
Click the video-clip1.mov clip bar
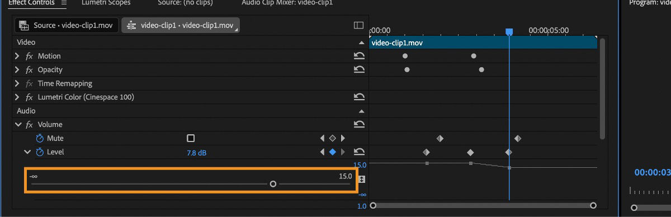(x=483, y=43)
